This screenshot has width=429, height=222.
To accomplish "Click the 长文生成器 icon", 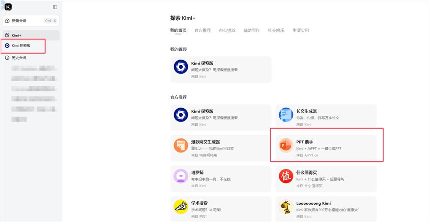I will pos(286,115).
